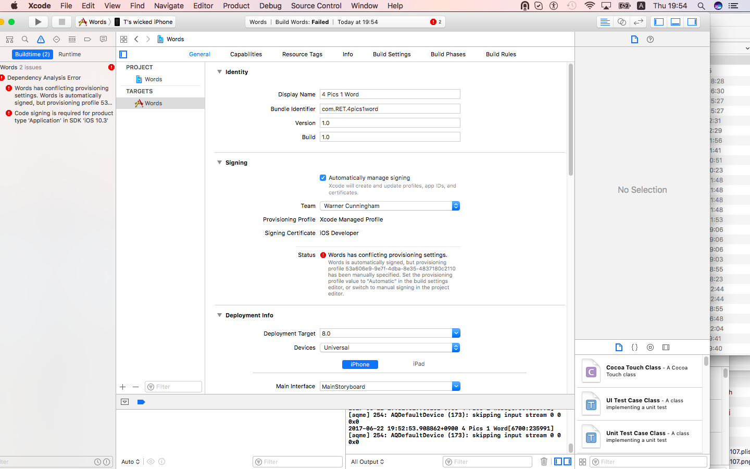Toggle the right Utilities panel
Screen dimensions: 750x469
point(692,22)
